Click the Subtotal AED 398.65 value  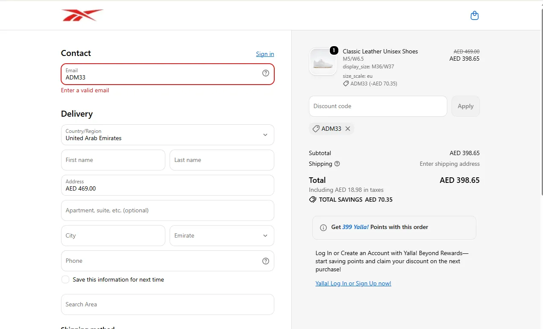464,153
